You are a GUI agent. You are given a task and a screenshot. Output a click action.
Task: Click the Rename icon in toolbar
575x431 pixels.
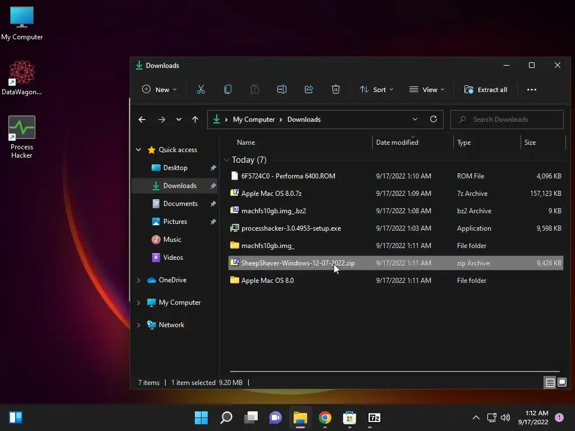282,89
